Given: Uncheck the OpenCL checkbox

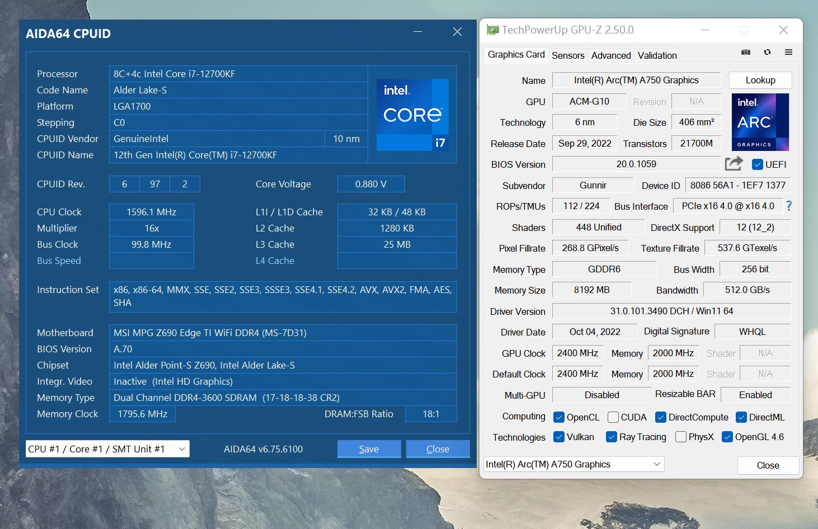Looking at the screenshot, I should [x=558, y=417].
